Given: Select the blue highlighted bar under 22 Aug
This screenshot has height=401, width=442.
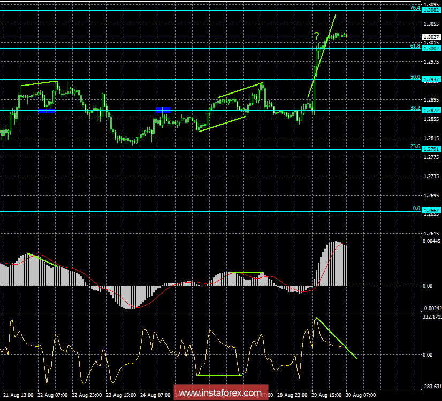Looking at the screenshot, I should tap(46, 112).
